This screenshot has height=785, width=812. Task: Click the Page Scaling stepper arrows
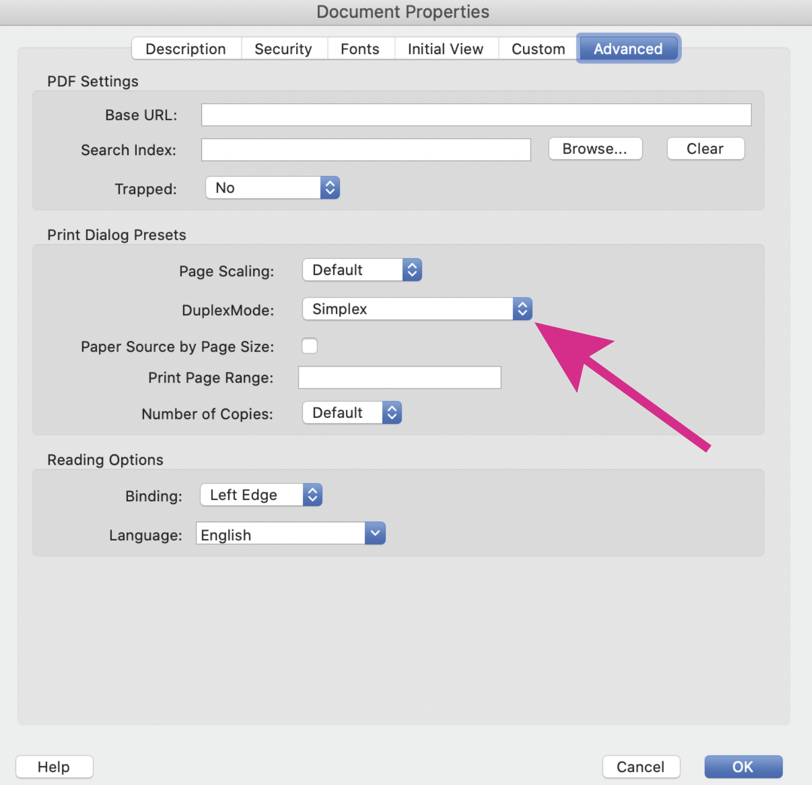click(x=412, y=270)
